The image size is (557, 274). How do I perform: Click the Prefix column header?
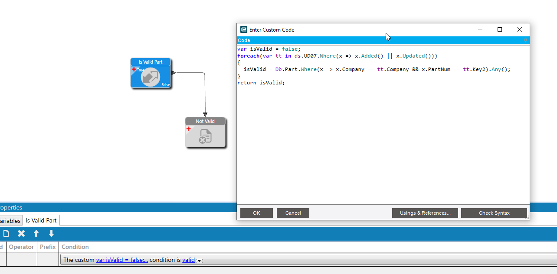tap(48, 247)
